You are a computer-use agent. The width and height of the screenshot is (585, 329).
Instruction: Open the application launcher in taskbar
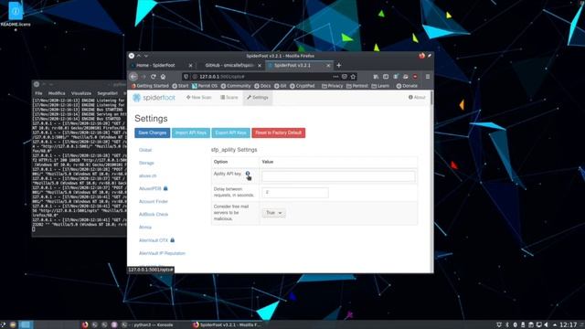3,324
